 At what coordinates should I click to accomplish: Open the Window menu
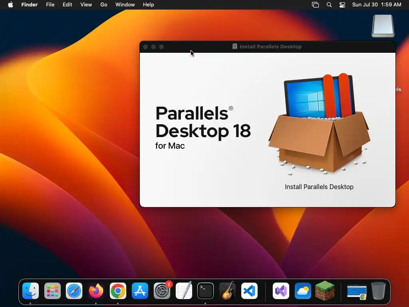tap(125, 5)
